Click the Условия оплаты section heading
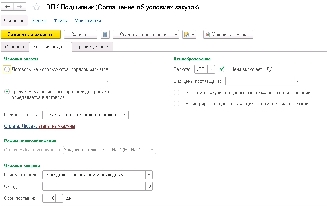This screenshot has height=206, width=327. (21, 59)
